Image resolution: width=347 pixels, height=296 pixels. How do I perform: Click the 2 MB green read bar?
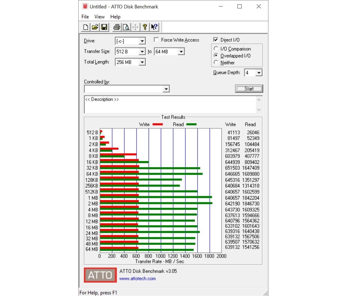pyautogui.click(x=156, y=203)
